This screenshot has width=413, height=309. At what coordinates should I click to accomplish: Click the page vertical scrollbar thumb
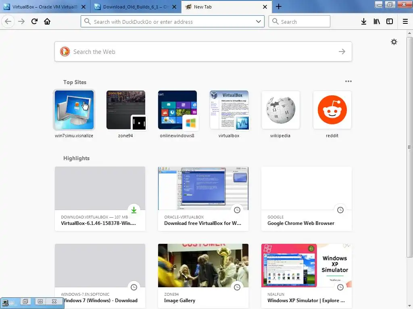tap(409, 147)
